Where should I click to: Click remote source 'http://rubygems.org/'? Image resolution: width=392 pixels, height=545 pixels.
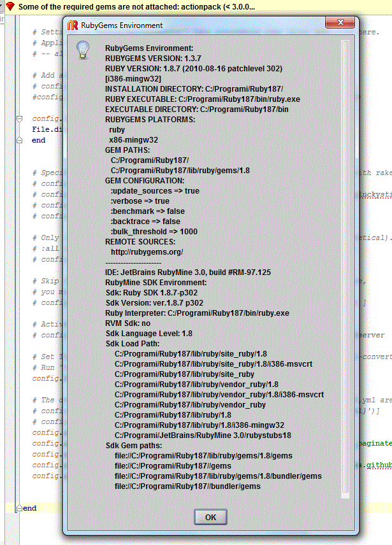(147, 252)
